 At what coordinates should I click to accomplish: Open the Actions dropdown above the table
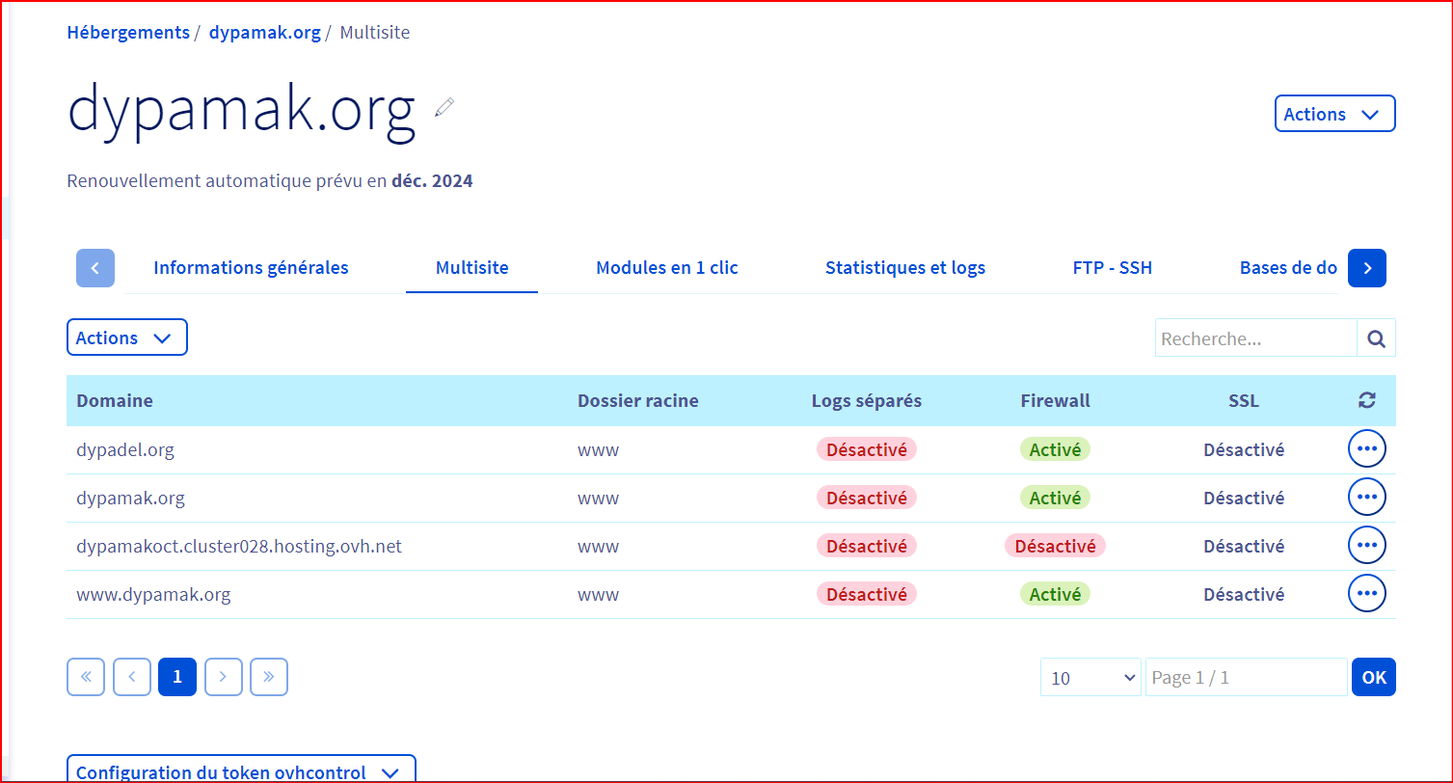126,338
